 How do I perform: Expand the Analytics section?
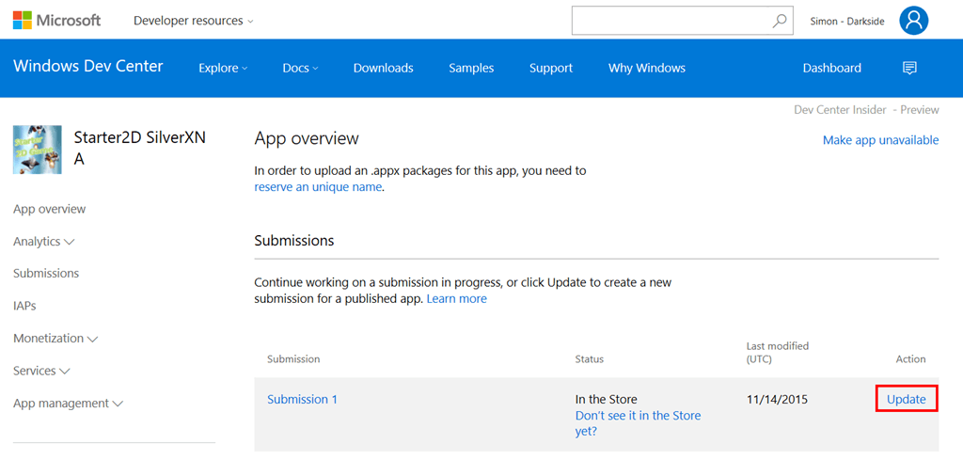(44, 242)
